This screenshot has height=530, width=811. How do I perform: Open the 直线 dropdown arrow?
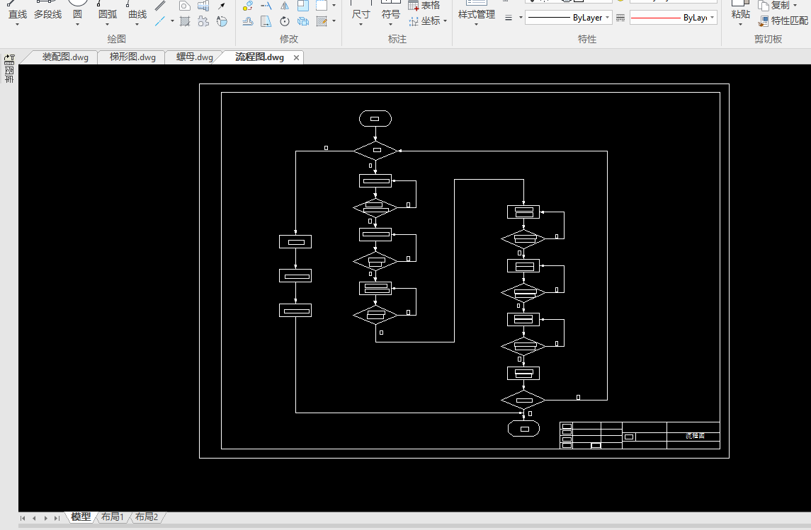(17, 24)
